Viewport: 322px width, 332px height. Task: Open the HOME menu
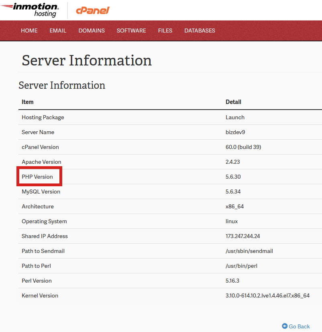tap(29, 31)
